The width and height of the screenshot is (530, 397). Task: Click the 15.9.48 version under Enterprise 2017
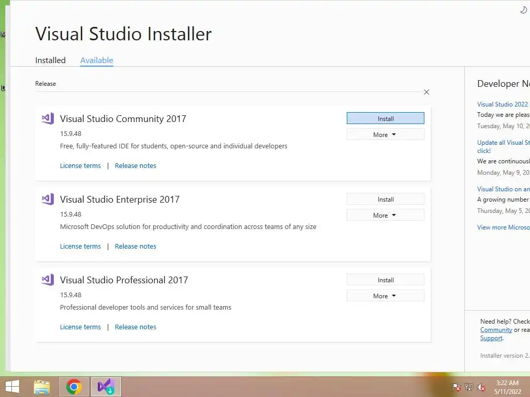tap(70, 215)
